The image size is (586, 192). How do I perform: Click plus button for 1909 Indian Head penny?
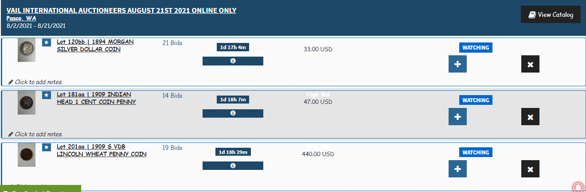coord(457,116)
